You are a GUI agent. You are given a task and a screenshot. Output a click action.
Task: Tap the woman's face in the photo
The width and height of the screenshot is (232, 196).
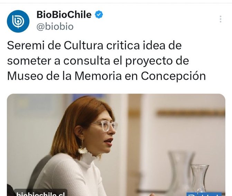tap(104, 133)
